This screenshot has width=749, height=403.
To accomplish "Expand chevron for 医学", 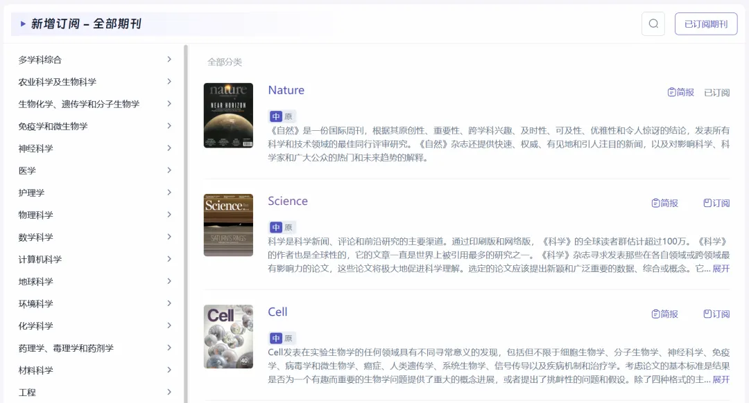I will 169,170.
